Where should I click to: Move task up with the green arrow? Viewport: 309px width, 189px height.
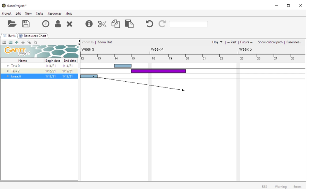coord(16,42)
